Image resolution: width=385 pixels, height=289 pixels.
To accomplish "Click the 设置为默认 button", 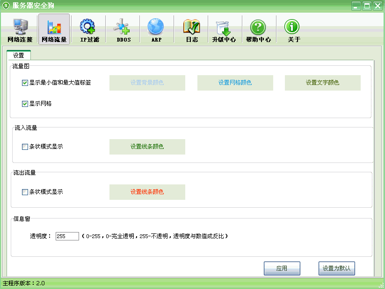I will [337, 268].
